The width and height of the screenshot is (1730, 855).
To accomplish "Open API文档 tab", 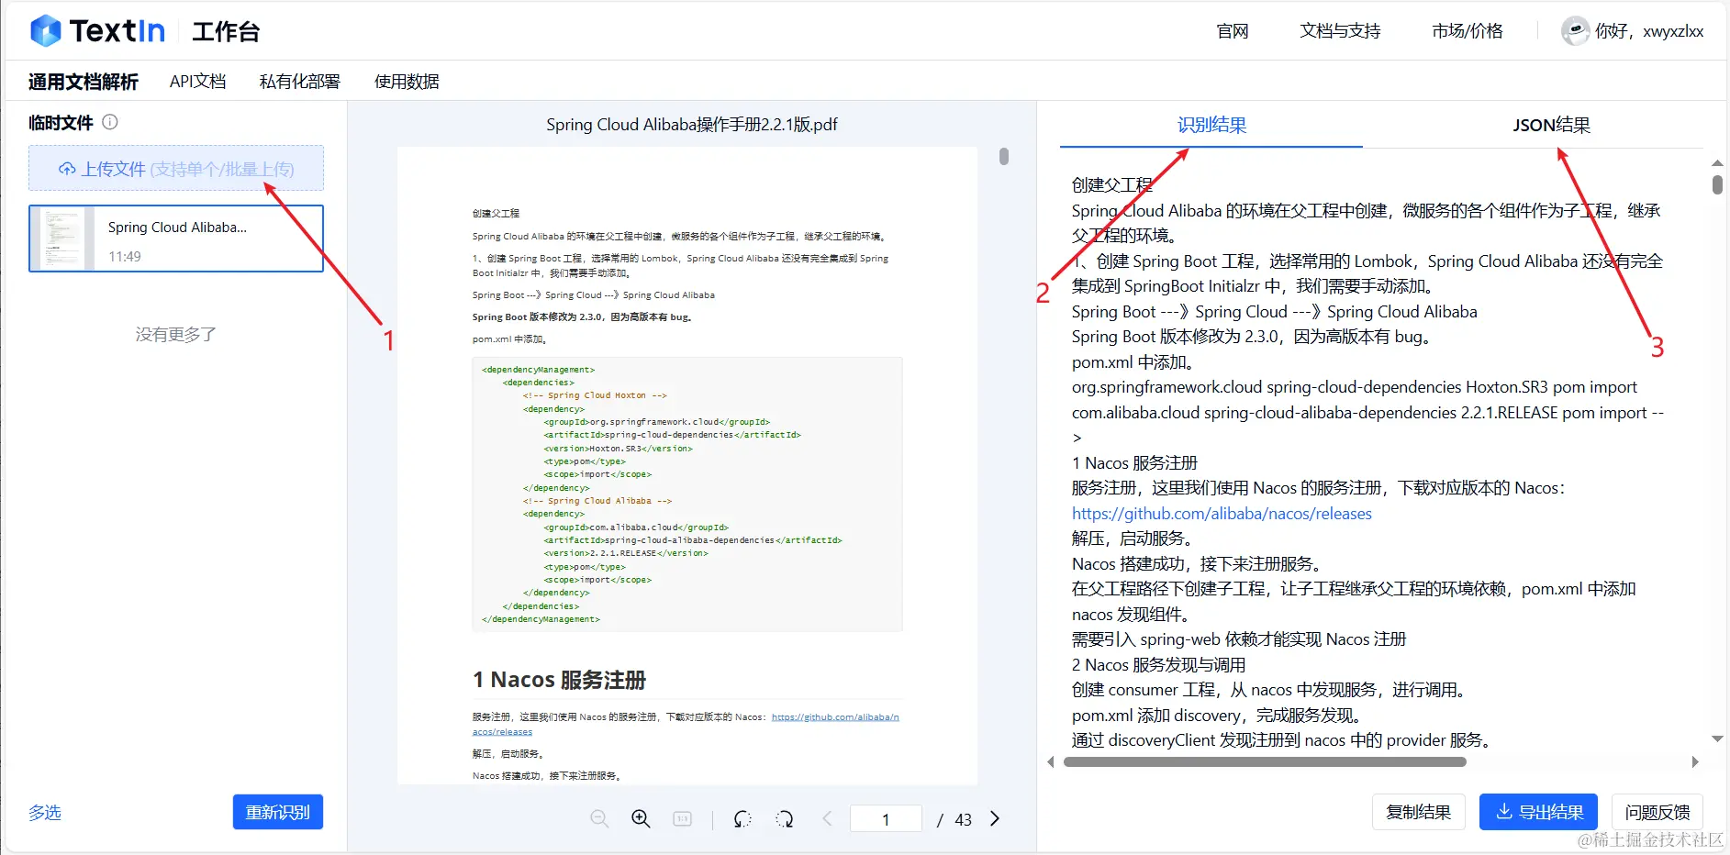I will click(x=198, y=82).
